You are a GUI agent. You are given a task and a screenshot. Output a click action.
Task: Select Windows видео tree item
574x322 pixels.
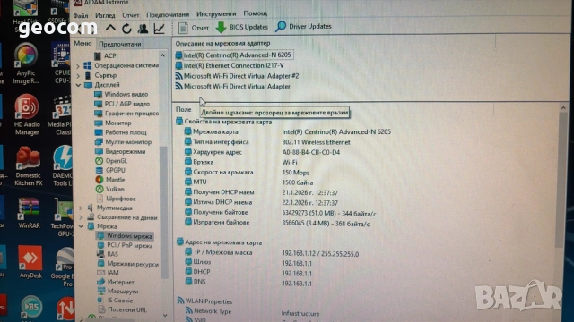121,94
